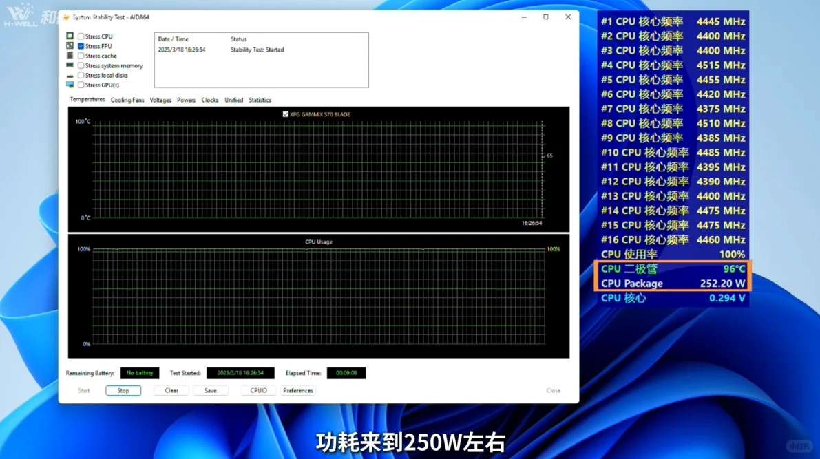Image resolution: width=820 pixels, height=459 pixels.
Task: Click the Elapsed Time value box
Action: point(346,373)
